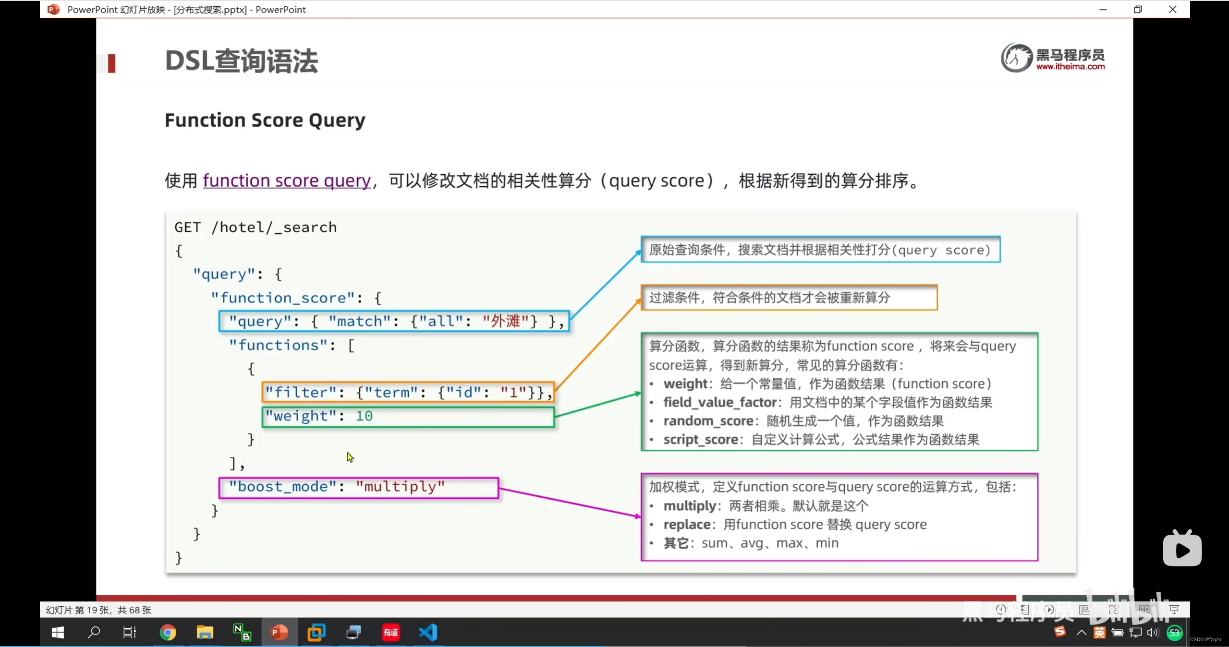Switch to Normal view in status bar
The height and width of the screenshot is (647, 1229).
[x=1084, y=610]
